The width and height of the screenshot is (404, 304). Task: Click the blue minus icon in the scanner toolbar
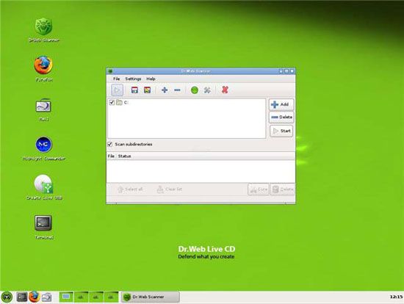pos(177,90)
